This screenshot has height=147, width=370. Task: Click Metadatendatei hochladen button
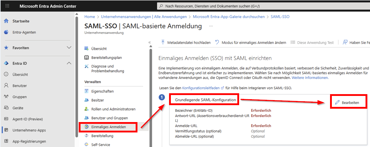point(186,42)
